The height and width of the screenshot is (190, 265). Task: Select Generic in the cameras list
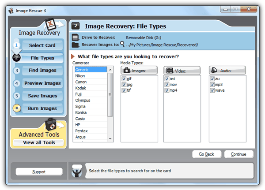tap(91, 70)
